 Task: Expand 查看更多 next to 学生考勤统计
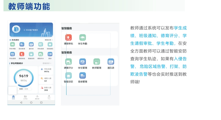point(47,63)
